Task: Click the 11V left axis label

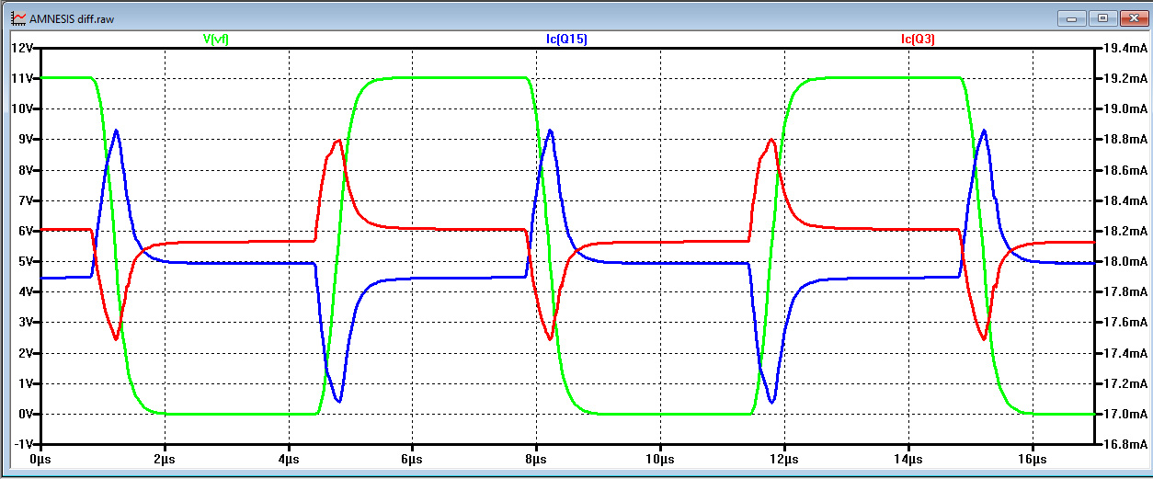Action: (x=22, y=78)
